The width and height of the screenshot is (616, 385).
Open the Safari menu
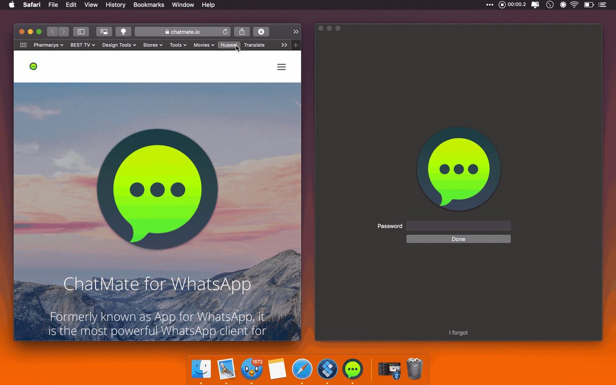click(x=32, y=5)
